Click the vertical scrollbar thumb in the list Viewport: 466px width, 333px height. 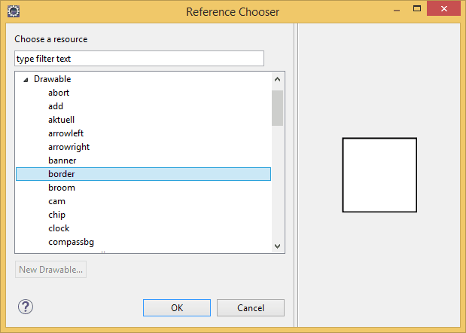point(277,108)
